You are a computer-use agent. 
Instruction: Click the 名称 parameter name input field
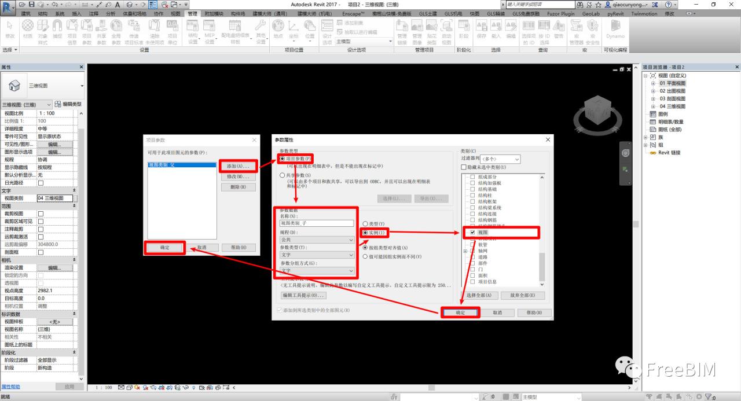(x=317, y=223)
